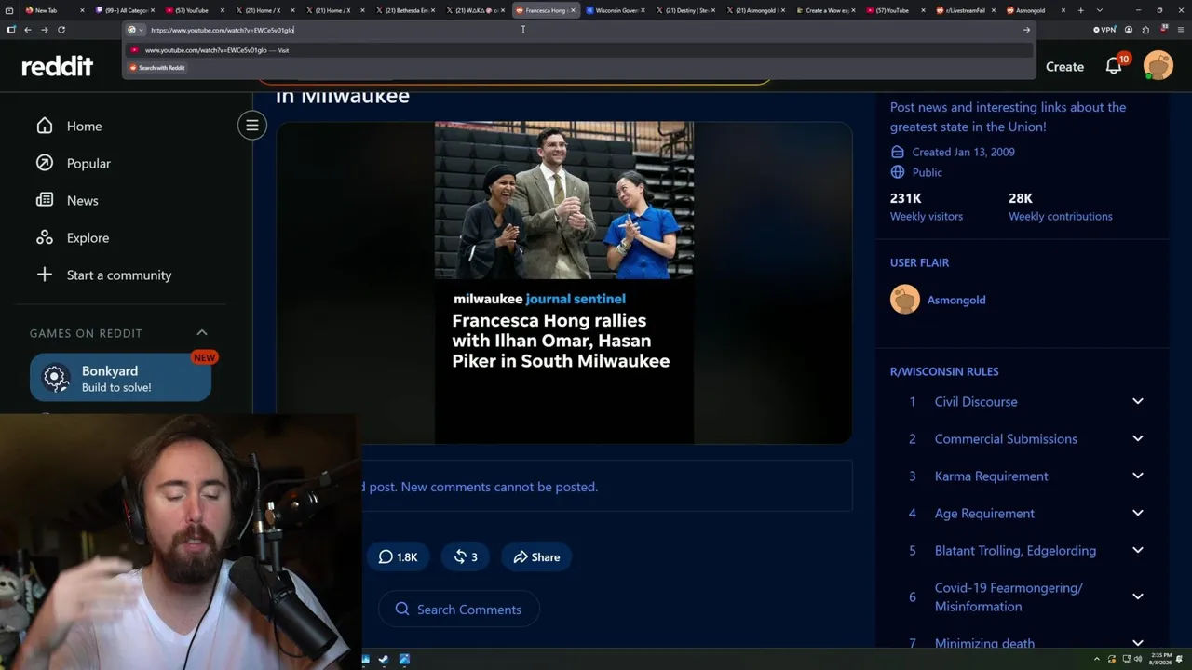
Task: Click the Share button on post
Action: pos(536,556)
